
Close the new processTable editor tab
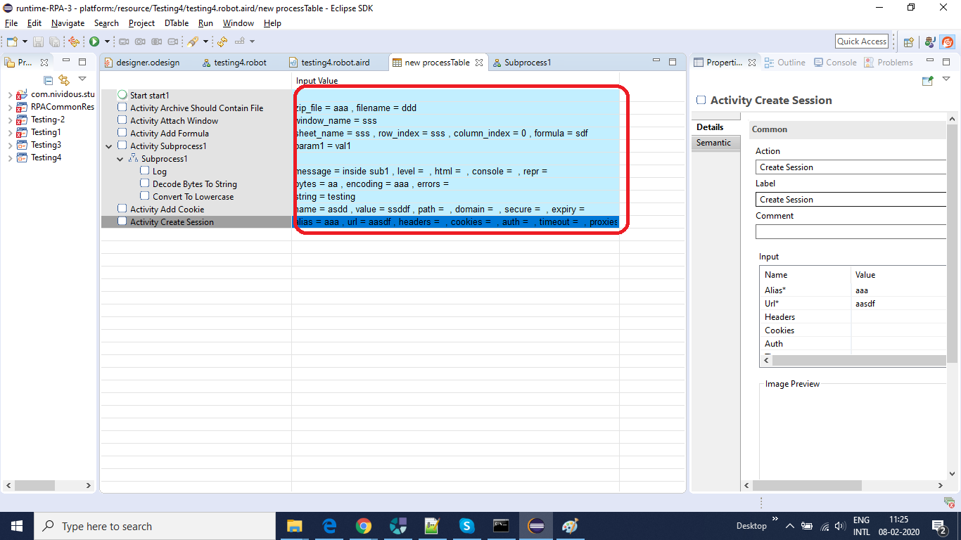click(x=479, y=63)
